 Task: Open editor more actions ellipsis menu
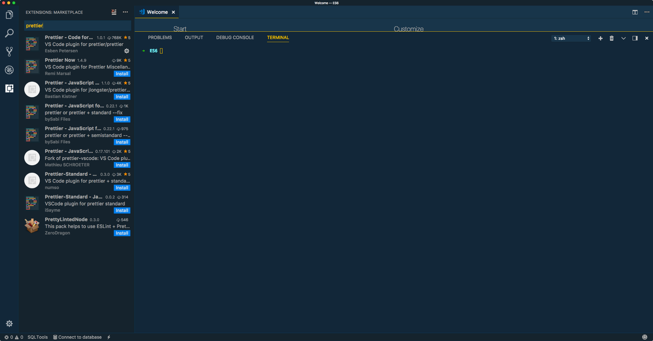[x=646, y=12]
